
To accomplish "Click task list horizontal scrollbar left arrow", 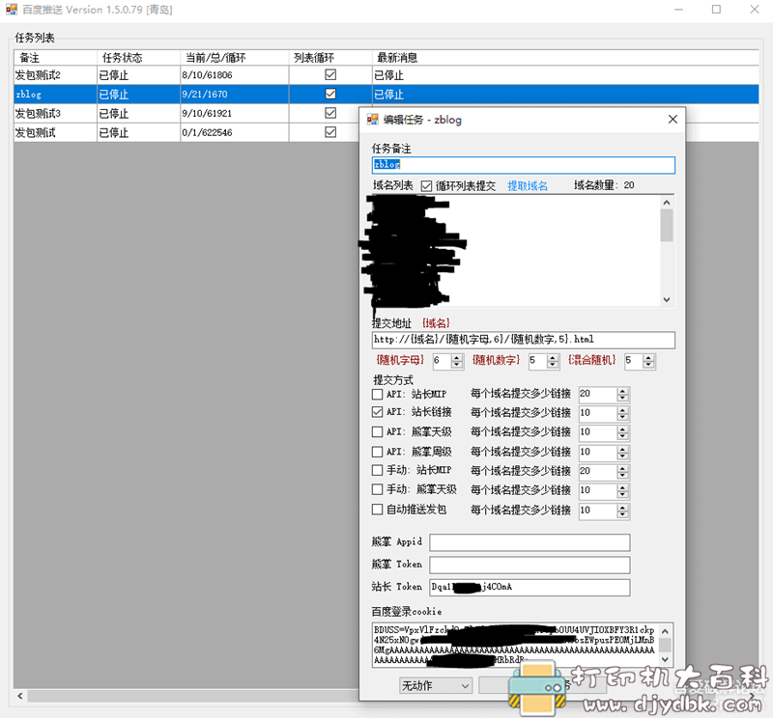I will pos(20,696).
